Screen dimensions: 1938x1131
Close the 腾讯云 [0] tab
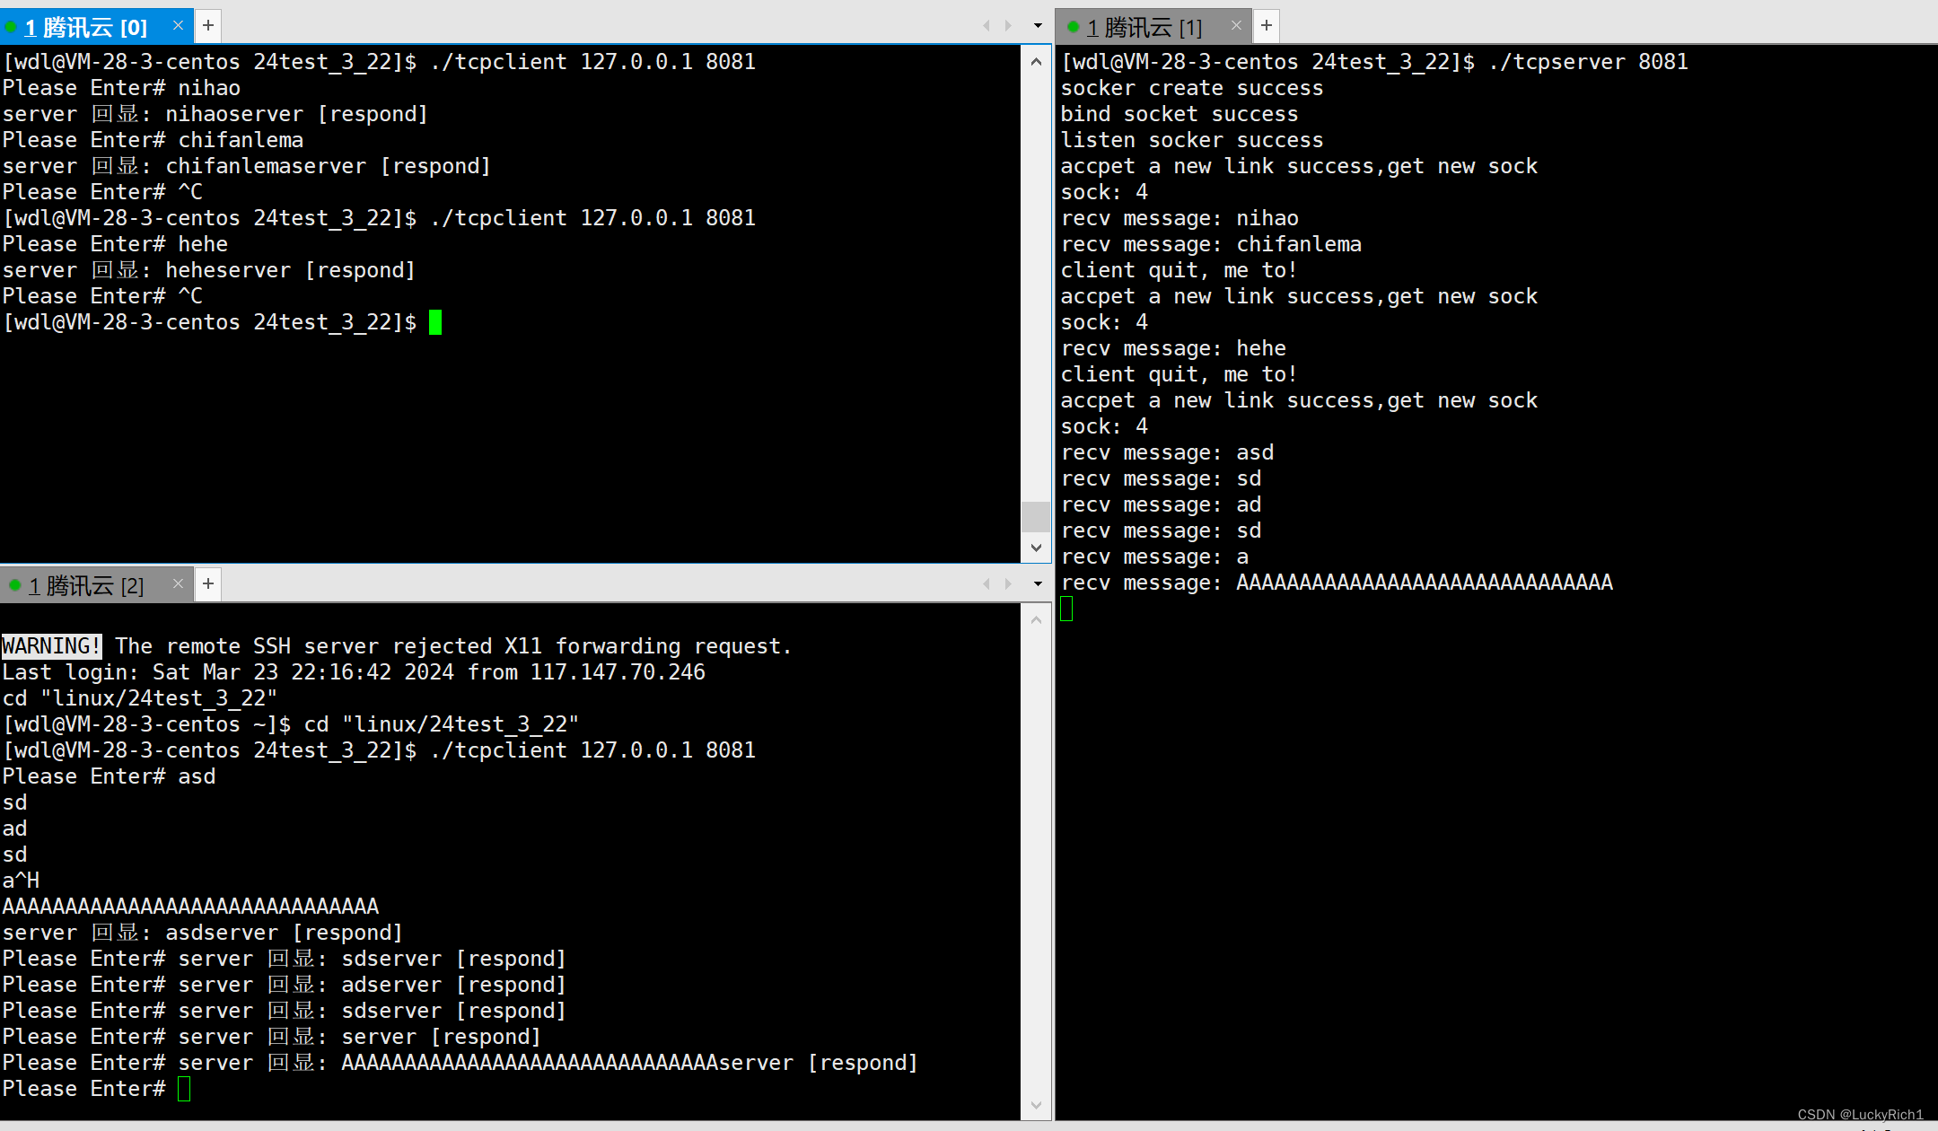pyautogui.click(x=178, y=25)
